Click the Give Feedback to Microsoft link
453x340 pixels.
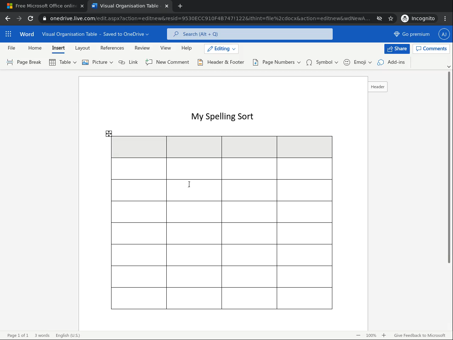pyautogui.click(x=419, y=335)
